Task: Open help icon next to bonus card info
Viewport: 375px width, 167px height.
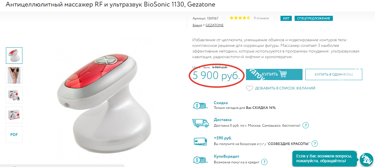Action: pos(315,144)
